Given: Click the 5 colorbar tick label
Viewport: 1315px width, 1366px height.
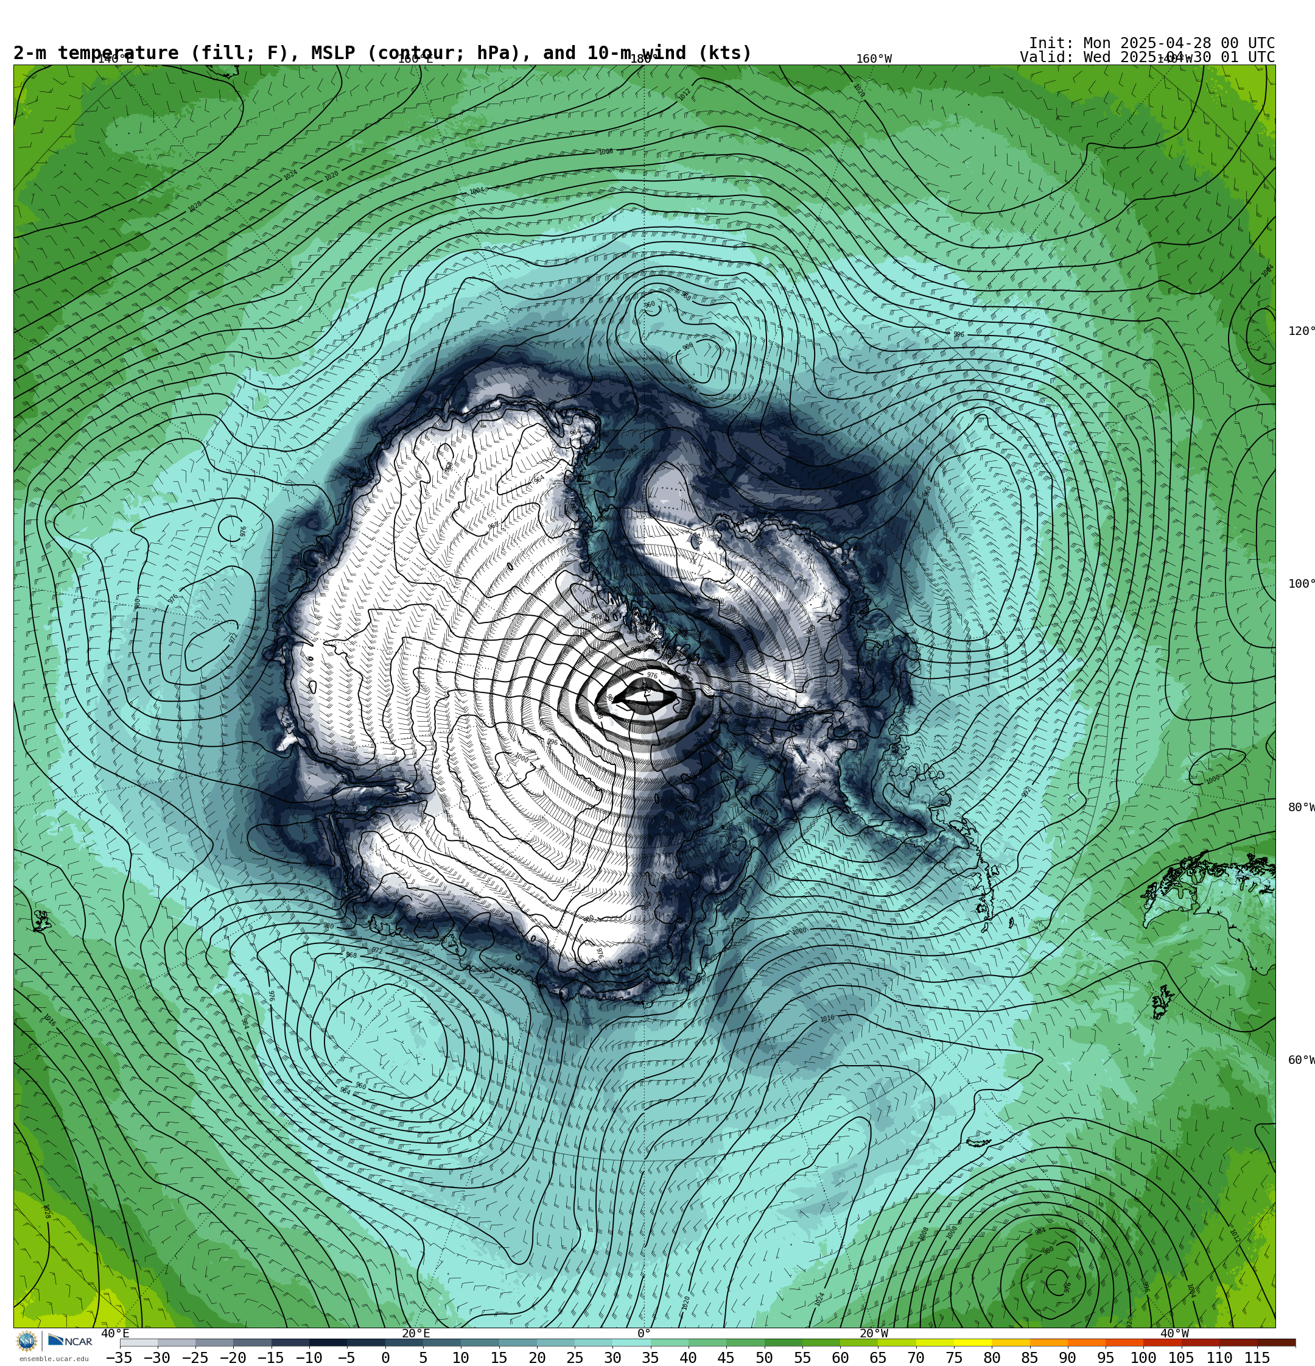Looking at the screenshot, I should click(423, 1357).
